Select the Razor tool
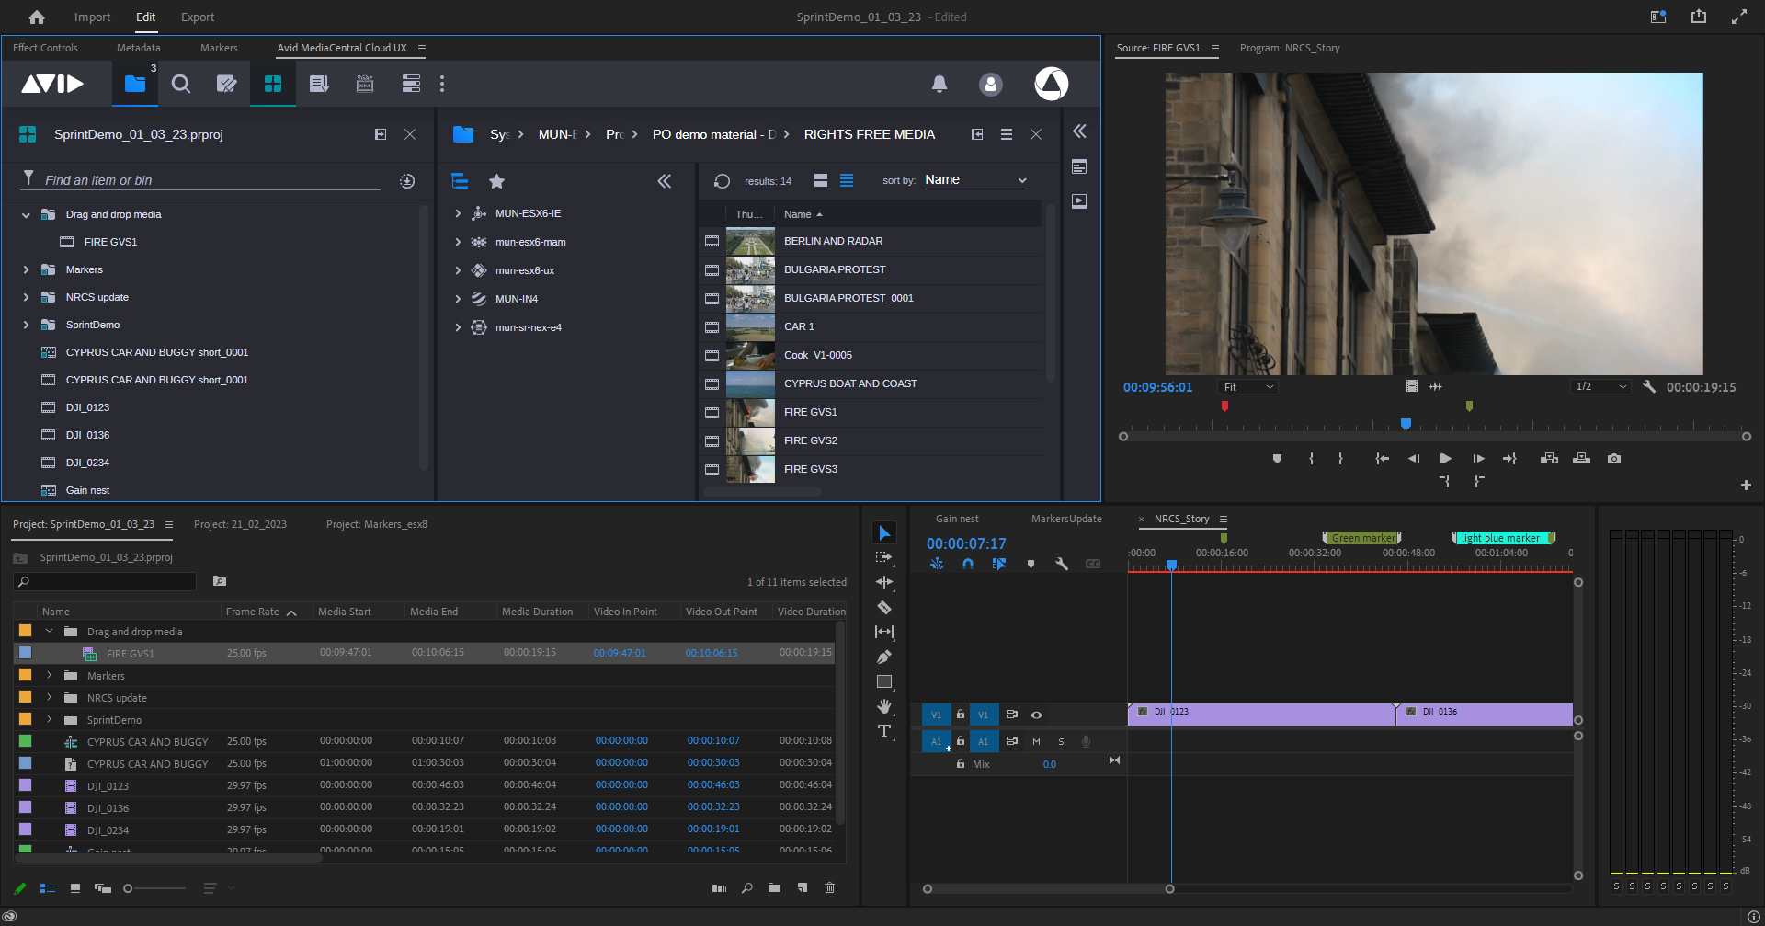The height and width of the screenshot is (926, 1765). tap(884, 607)
